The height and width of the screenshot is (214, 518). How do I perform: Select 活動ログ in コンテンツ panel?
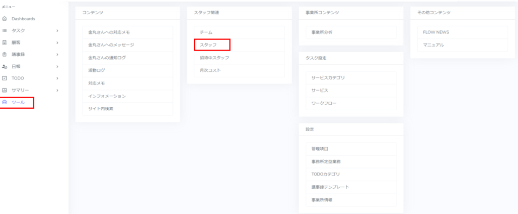click(97, 70)
